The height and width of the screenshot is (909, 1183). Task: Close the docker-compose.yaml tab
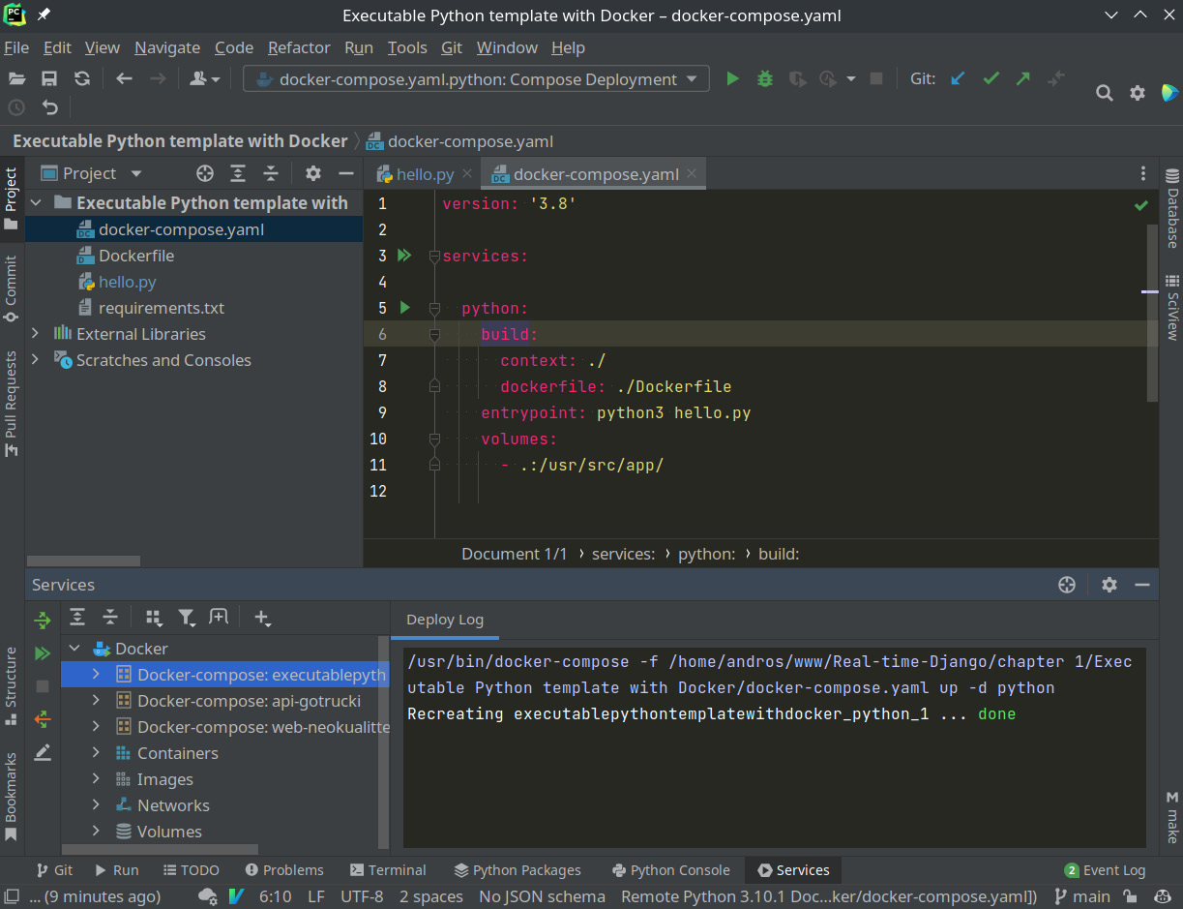click(x=693, y=174)
